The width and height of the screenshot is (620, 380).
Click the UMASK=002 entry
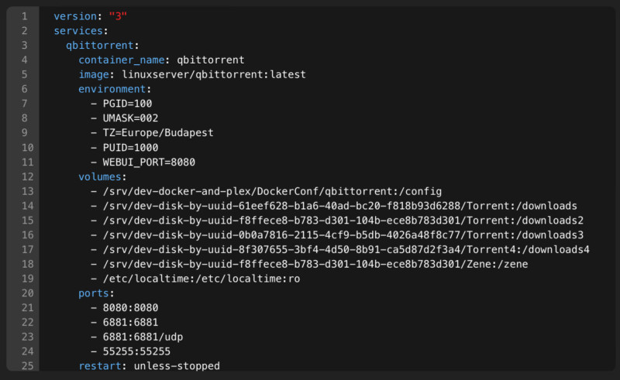tap(130, 118)
